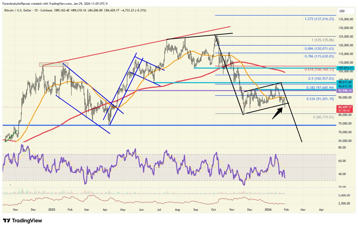The height and width of the screenshot is (228, 358).
Task: Click the RSI 20.00 axis label
Action: [342, 187]
